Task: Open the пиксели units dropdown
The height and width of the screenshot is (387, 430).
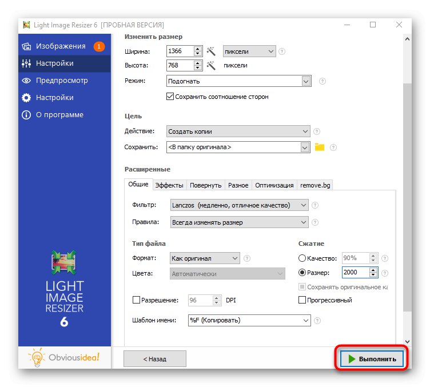Action: [249, 51]
